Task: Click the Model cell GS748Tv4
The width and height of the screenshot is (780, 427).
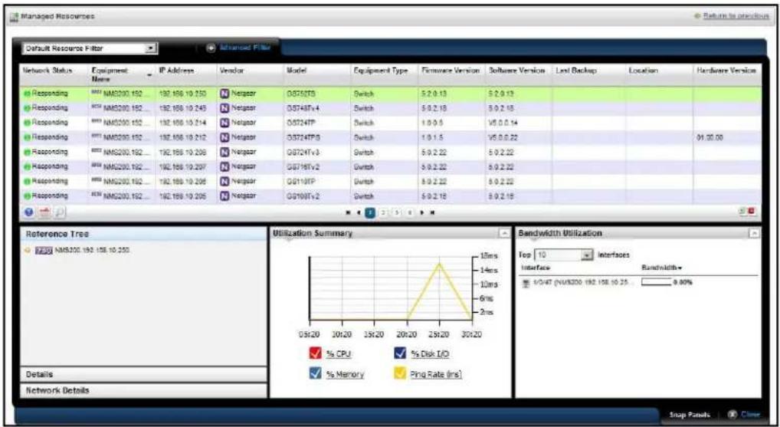Action: (x=301, y=108)
